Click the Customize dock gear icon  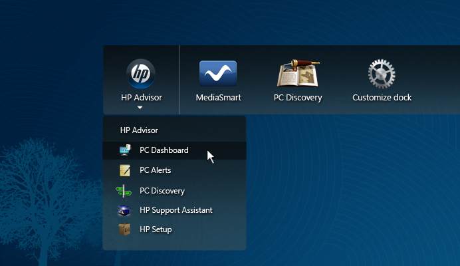coord(382,73)
